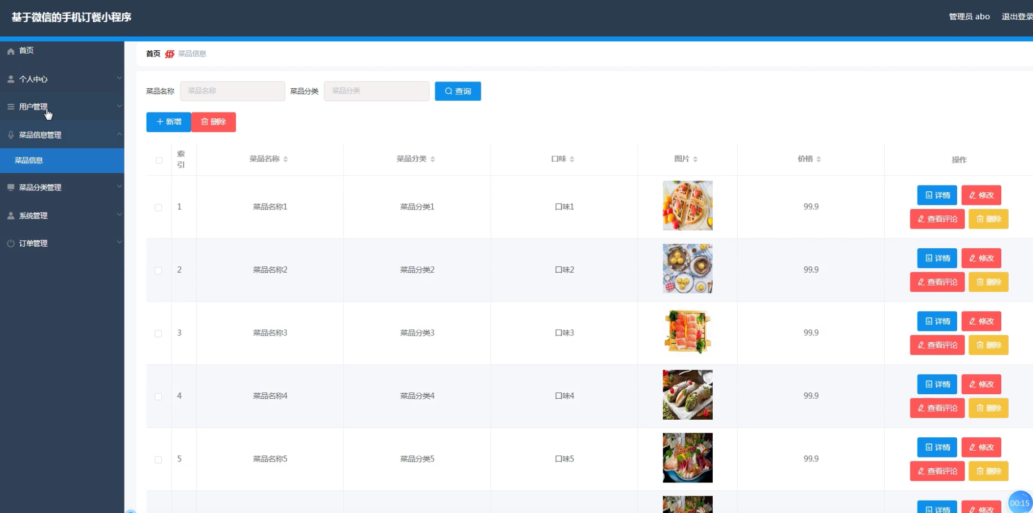
Task: Expand the 系统管理 sidebar menu
Action: (62, 215)
